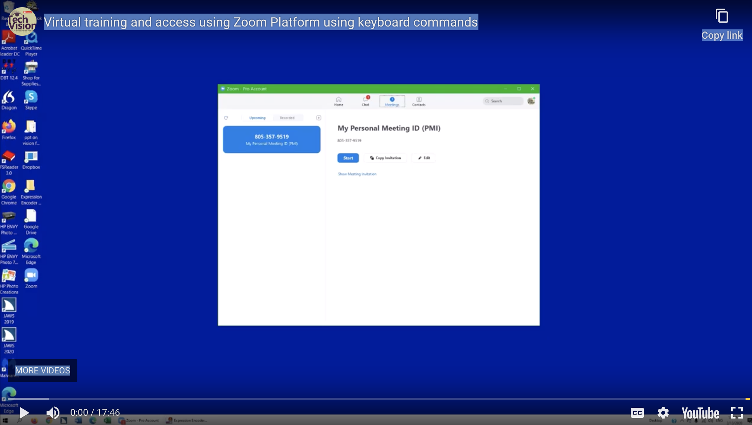Toggle closed captions CC button

(637, 413)
